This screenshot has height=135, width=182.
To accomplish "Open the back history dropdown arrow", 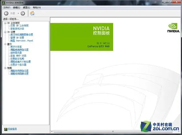I will click(x=18, y=13).
